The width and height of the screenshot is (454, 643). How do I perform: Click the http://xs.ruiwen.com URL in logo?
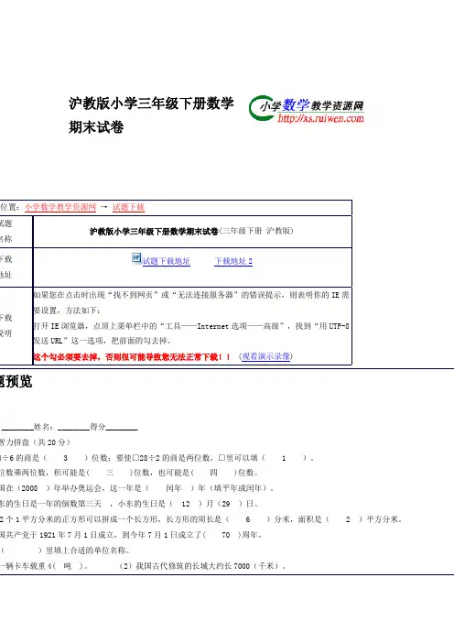(320, 118)
